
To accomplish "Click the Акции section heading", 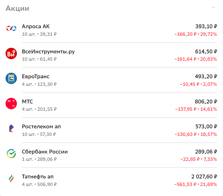I will point(17,8).
